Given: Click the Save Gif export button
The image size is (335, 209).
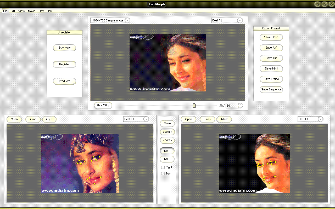Looking at the screenshot, I should tap(271, 58).
